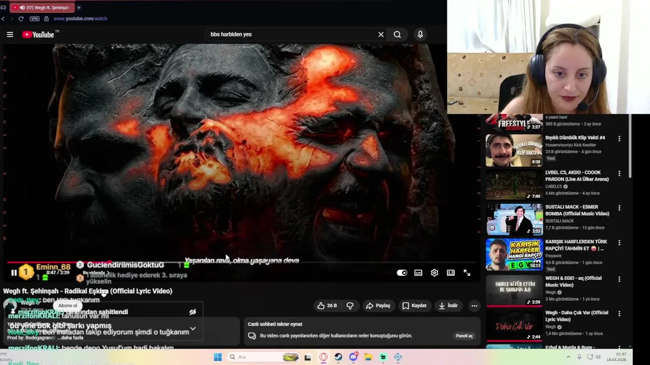
Task: Click the address bar www.youtube.com/watch
Action: [80, 19]
